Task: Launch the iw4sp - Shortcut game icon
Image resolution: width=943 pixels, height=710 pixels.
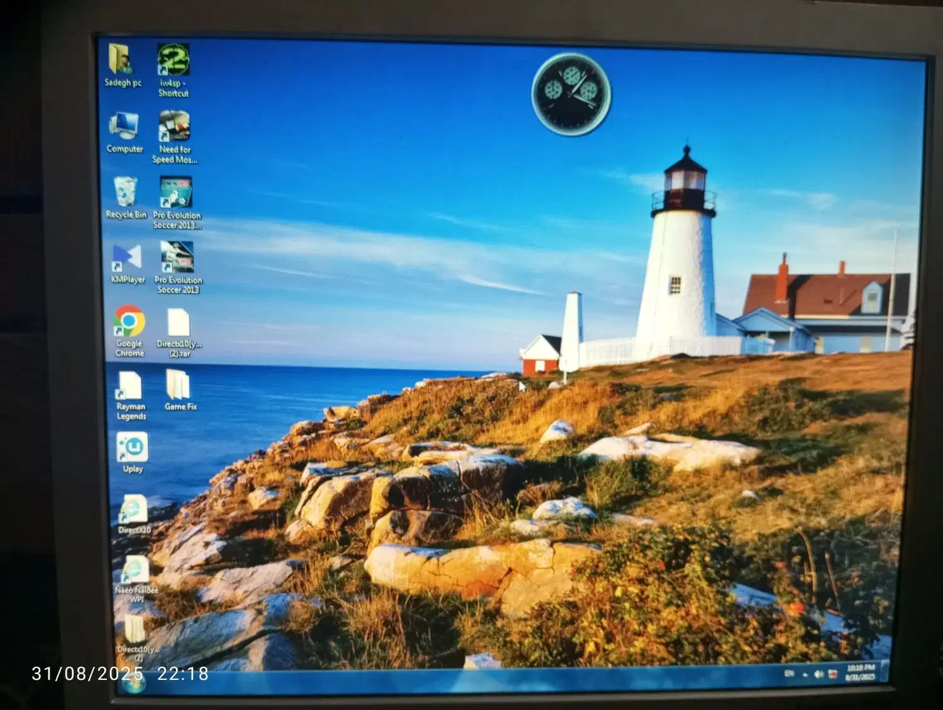Action: tap(173, 70)
